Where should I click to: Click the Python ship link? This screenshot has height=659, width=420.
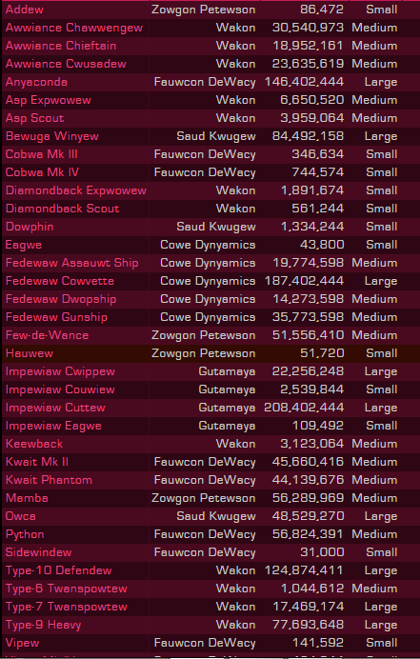[x=25, y=534]
